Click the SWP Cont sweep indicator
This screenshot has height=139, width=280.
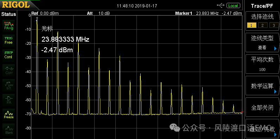(x=8, y=55)
